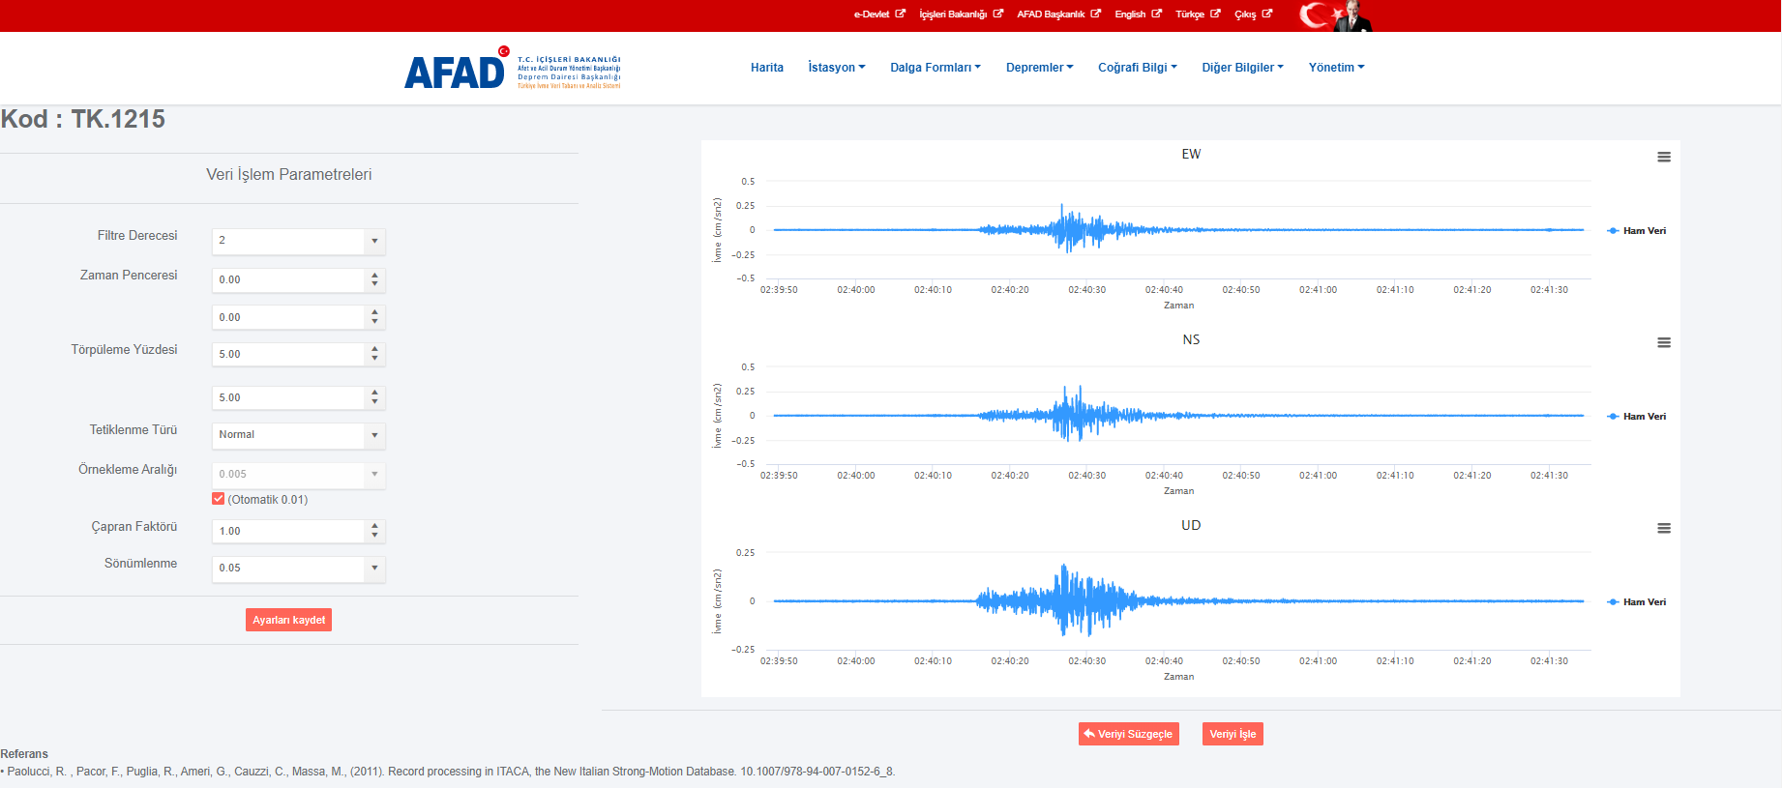
Task: Expand the Dalga Formları menu
Action: coord(936,68)
